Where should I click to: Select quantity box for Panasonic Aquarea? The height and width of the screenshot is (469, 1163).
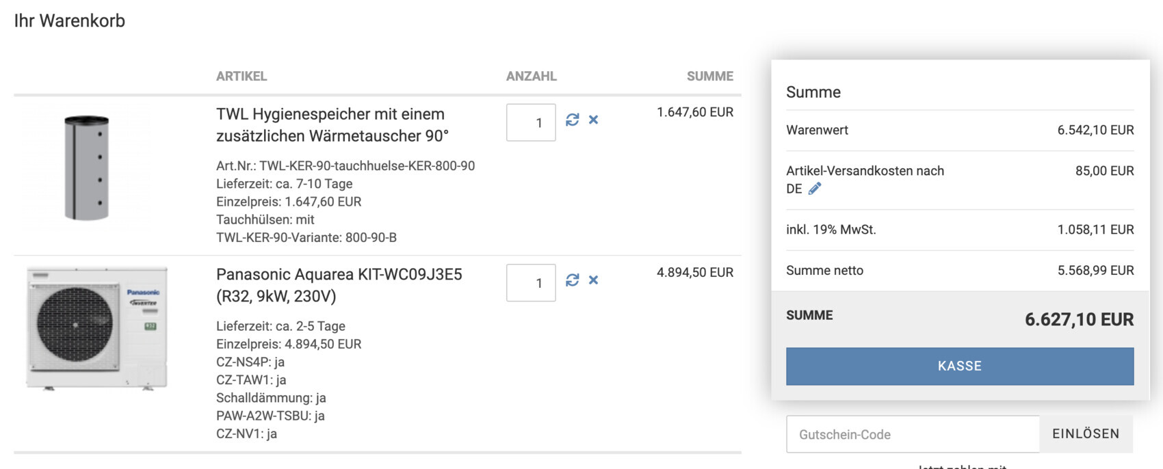(531, 283)
